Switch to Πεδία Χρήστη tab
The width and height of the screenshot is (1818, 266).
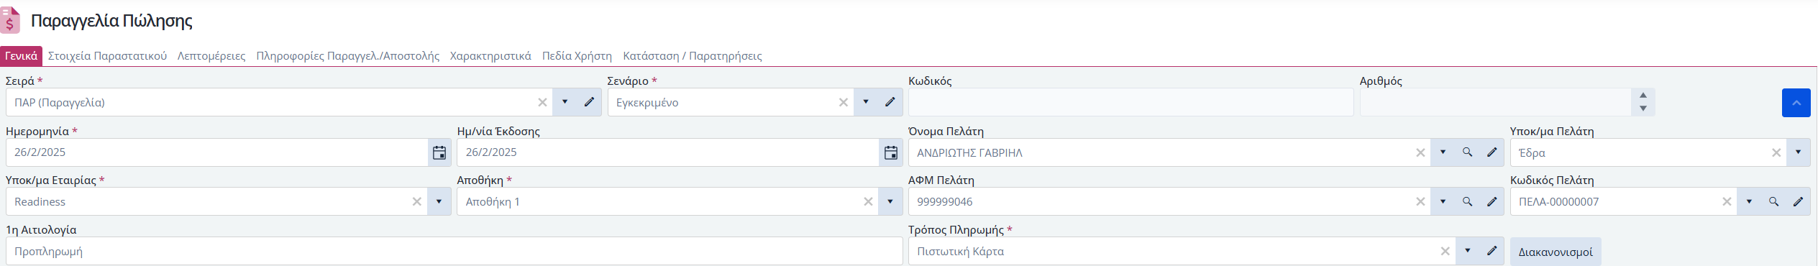(x=577, y=55)
